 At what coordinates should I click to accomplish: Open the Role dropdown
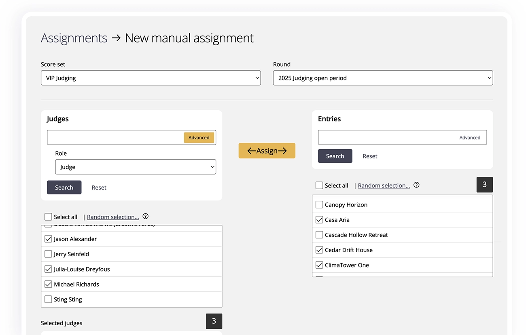coord(136,167)
